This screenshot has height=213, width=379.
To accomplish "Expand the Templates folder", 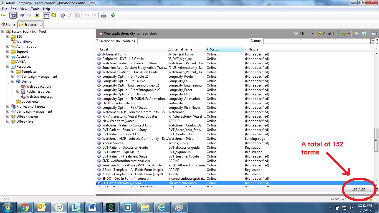I will [x=12, y=72].
